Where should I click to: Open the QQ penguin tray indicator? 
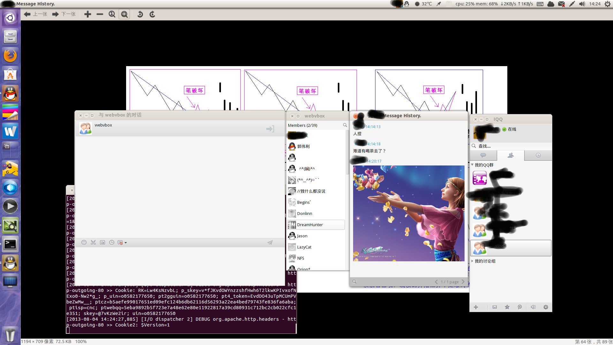pos(406,4)
